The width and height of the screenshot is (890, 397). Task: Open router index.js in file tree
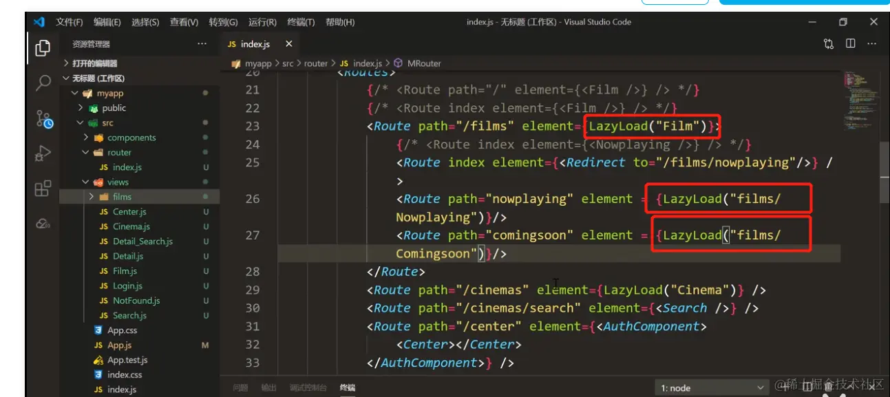pyautogui.click(x=127, y=167)
